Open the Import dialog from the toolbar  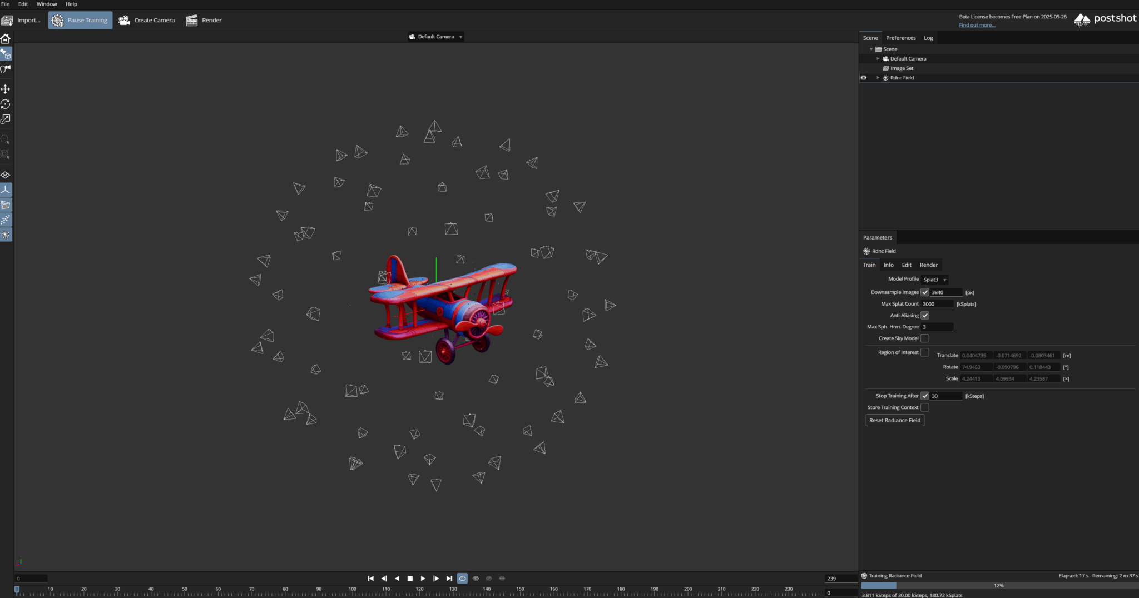click(x=21, y=20)
